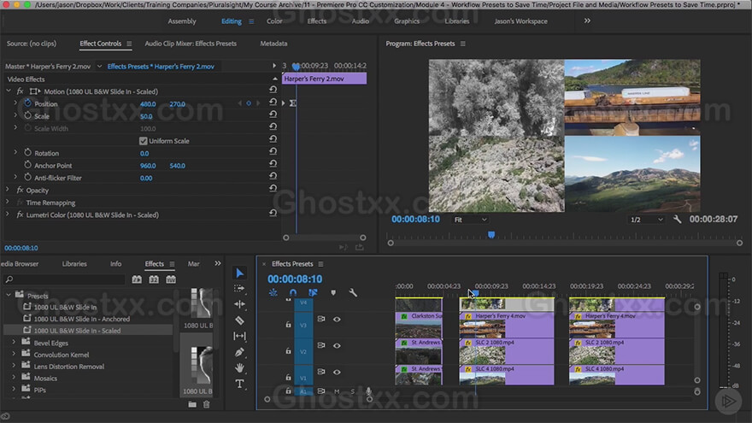Open the Audio Clip Mixer tab

click(191, 44)
